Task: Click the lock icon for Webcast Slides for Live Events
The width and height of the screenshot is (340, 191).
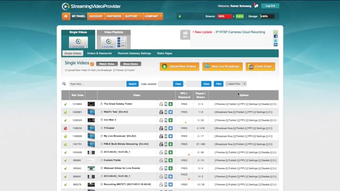Action: tap(161, 168)
